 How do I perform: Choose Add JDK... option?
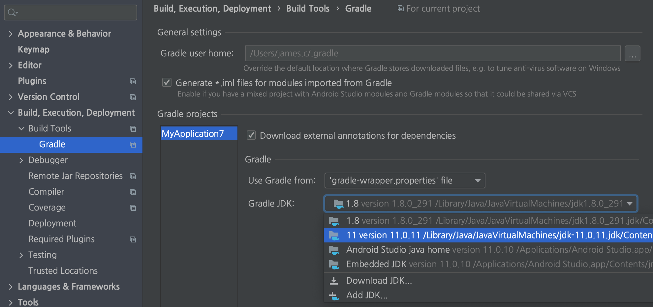pos(488,295)
